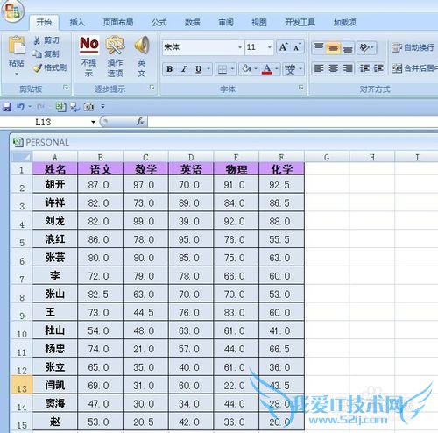
Task: Open the 字体 group dialog launcher
Action: 301,88
